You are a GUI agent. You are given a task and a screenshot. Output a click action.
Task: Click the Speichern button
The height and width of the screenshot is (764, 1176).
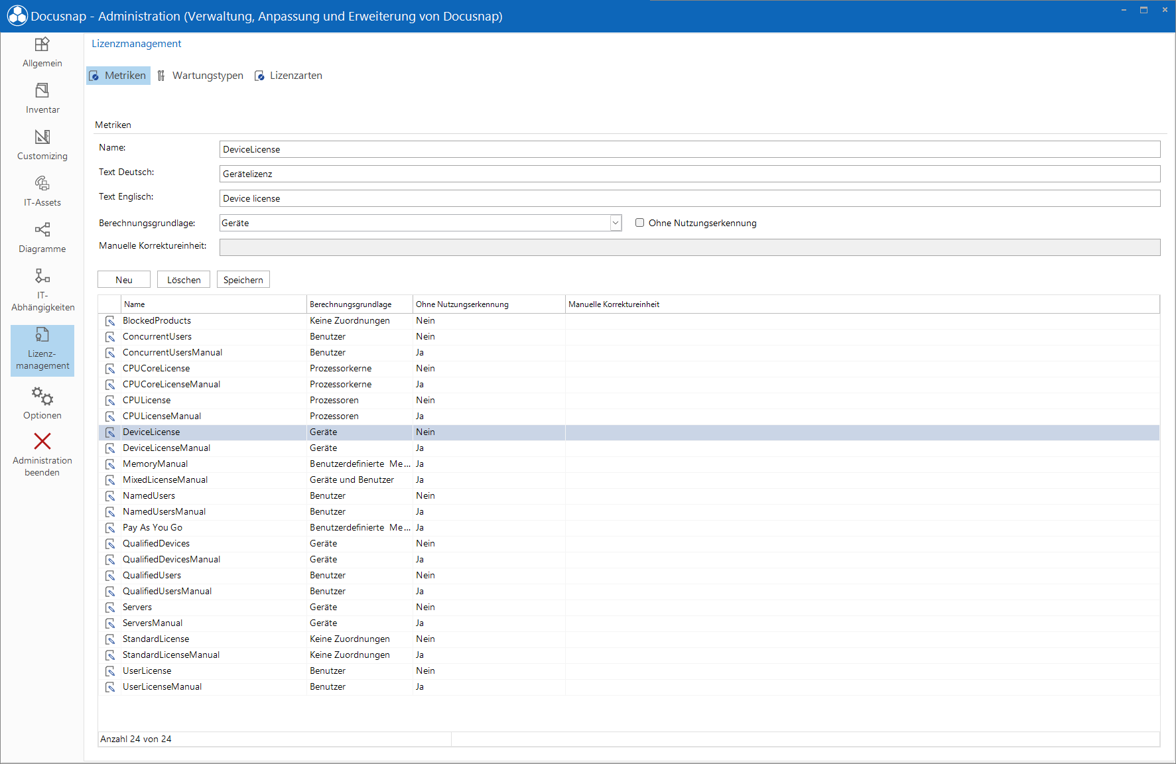tap(243, 280)
